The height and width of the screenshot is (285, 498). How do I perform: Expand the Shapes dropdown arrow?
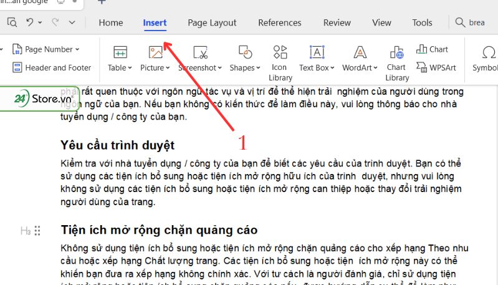point(258,68)
